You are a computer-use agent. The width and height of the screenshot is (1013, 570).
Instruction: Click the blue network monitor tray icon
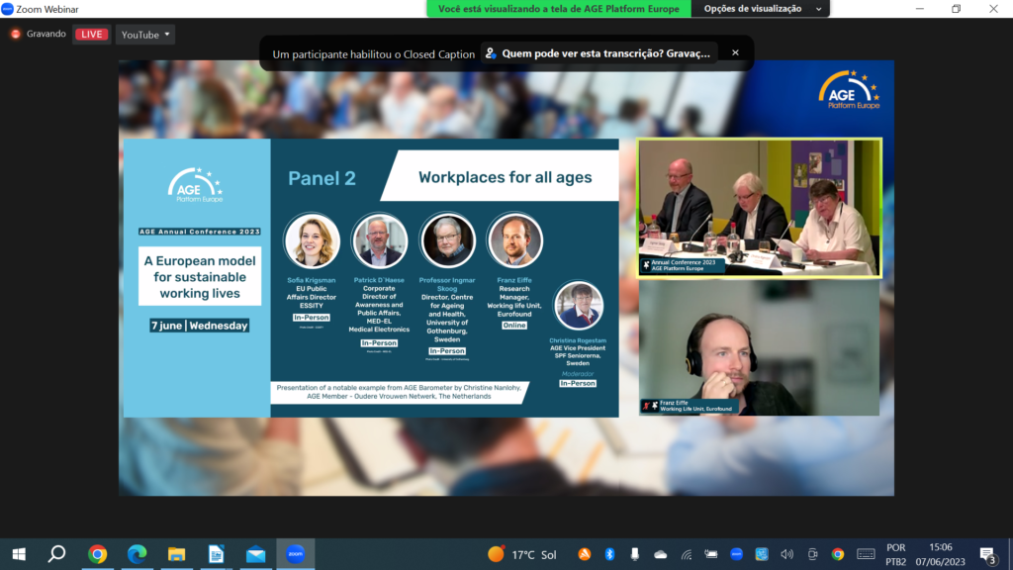pyautogui.click(x=762, y=554)
